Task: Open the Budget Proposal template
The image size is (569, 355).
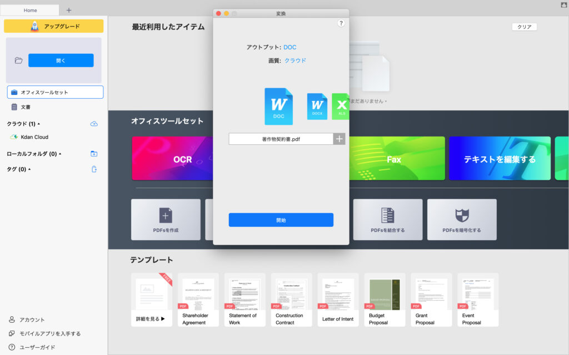Action: 385,300
